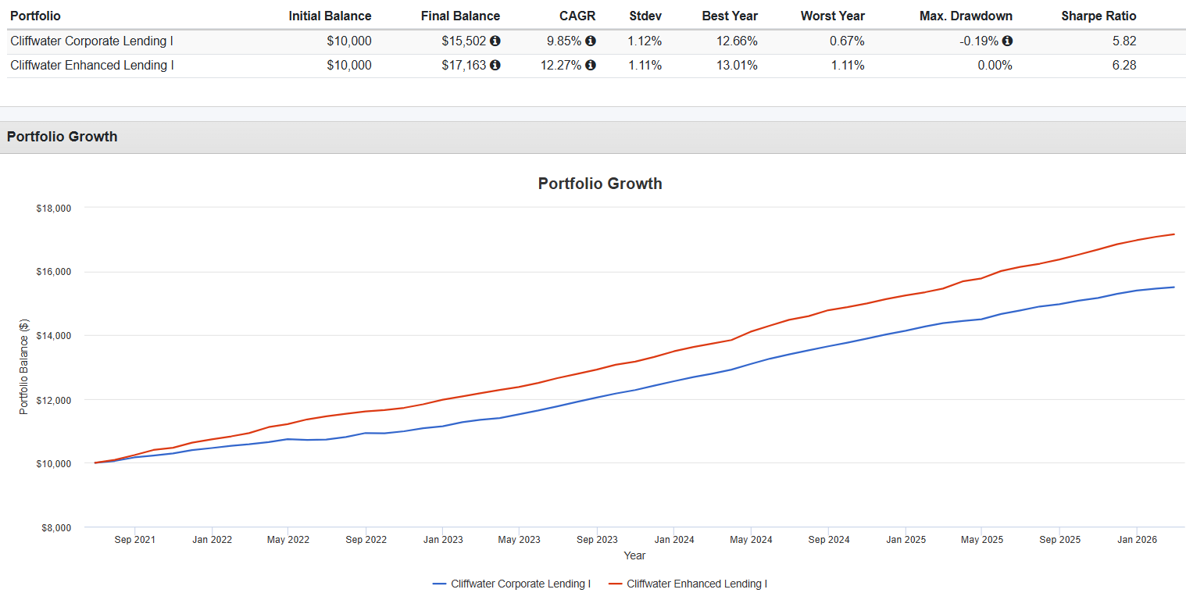Toggle the Cliffwater Corporate Lending I series in the chart legend
Viewport: 1186px width, 600px height.
(x=511, y=584)
